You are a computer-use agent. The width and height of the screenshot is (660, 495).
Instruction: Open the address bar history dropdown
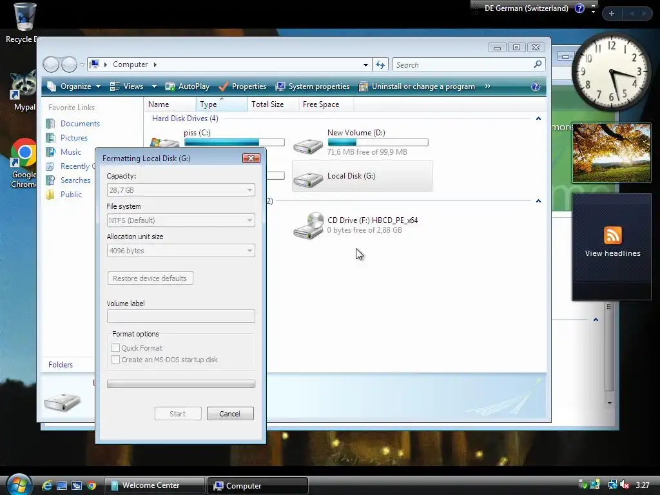click(365, 65)
